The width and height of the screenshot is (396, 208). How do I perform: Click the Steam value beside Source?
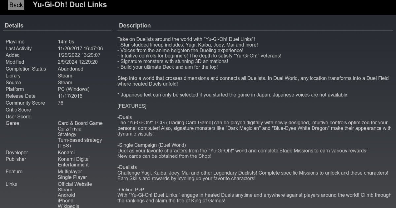coord(65,82)
